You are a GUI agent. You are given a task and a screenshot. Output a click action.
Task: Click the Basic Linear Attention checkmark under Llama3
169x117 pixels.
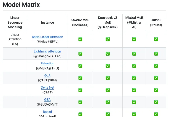[x=156, y=39]
